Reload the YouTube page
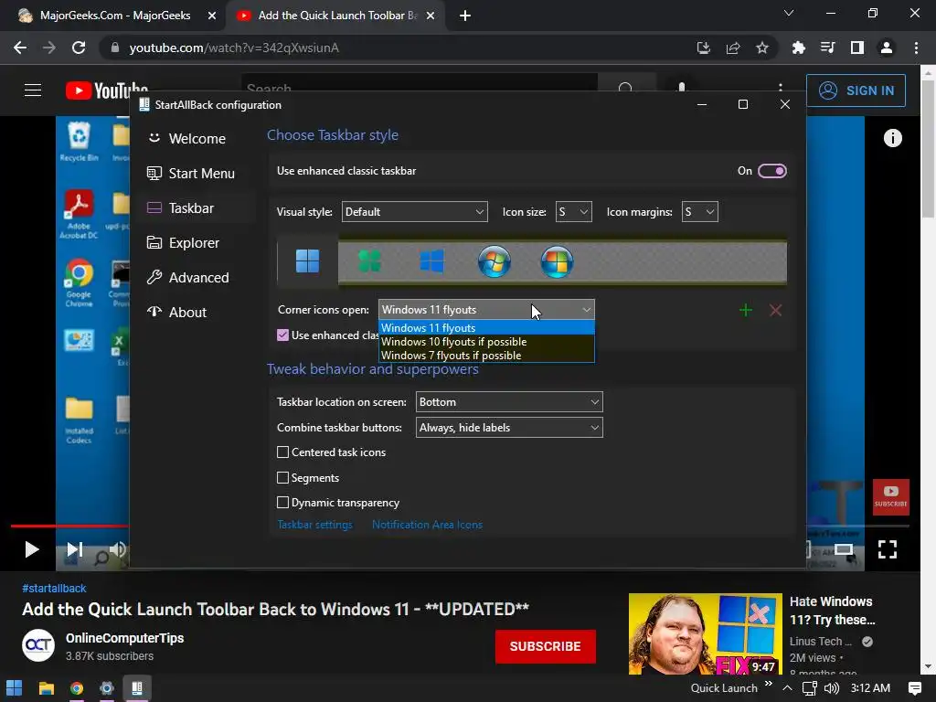 [79, 48]
